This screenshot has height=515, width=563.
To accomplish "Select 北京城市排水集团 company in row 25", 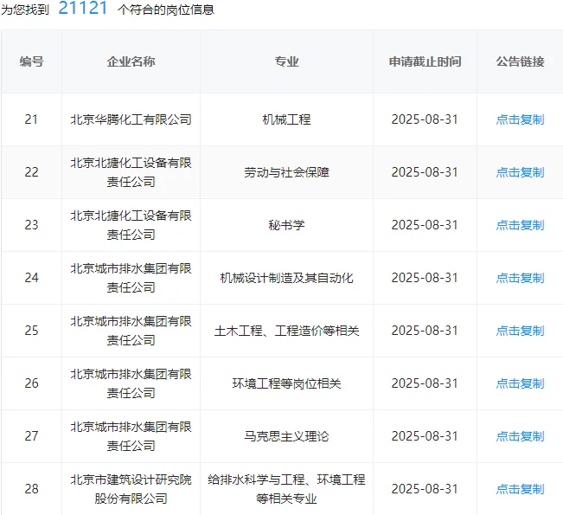I will pos(131,331).
